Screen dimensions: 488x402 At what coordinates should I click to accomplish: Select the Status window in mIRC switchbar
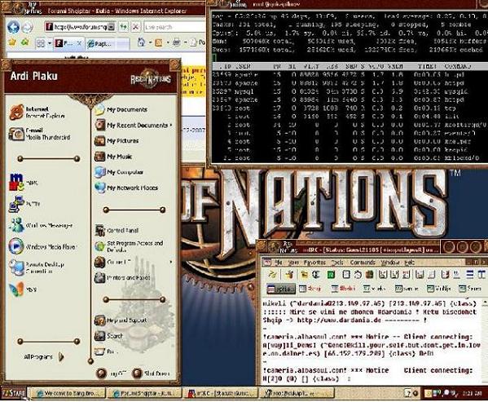tap(281, 289)
